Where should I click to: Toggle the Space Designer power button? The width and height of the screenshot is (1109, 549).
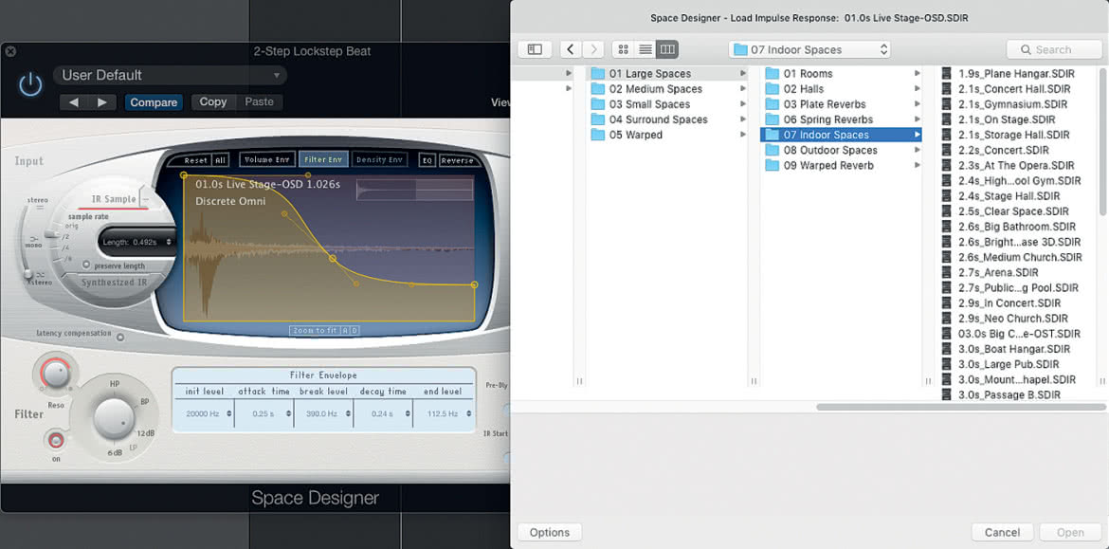tap(30, 85)
